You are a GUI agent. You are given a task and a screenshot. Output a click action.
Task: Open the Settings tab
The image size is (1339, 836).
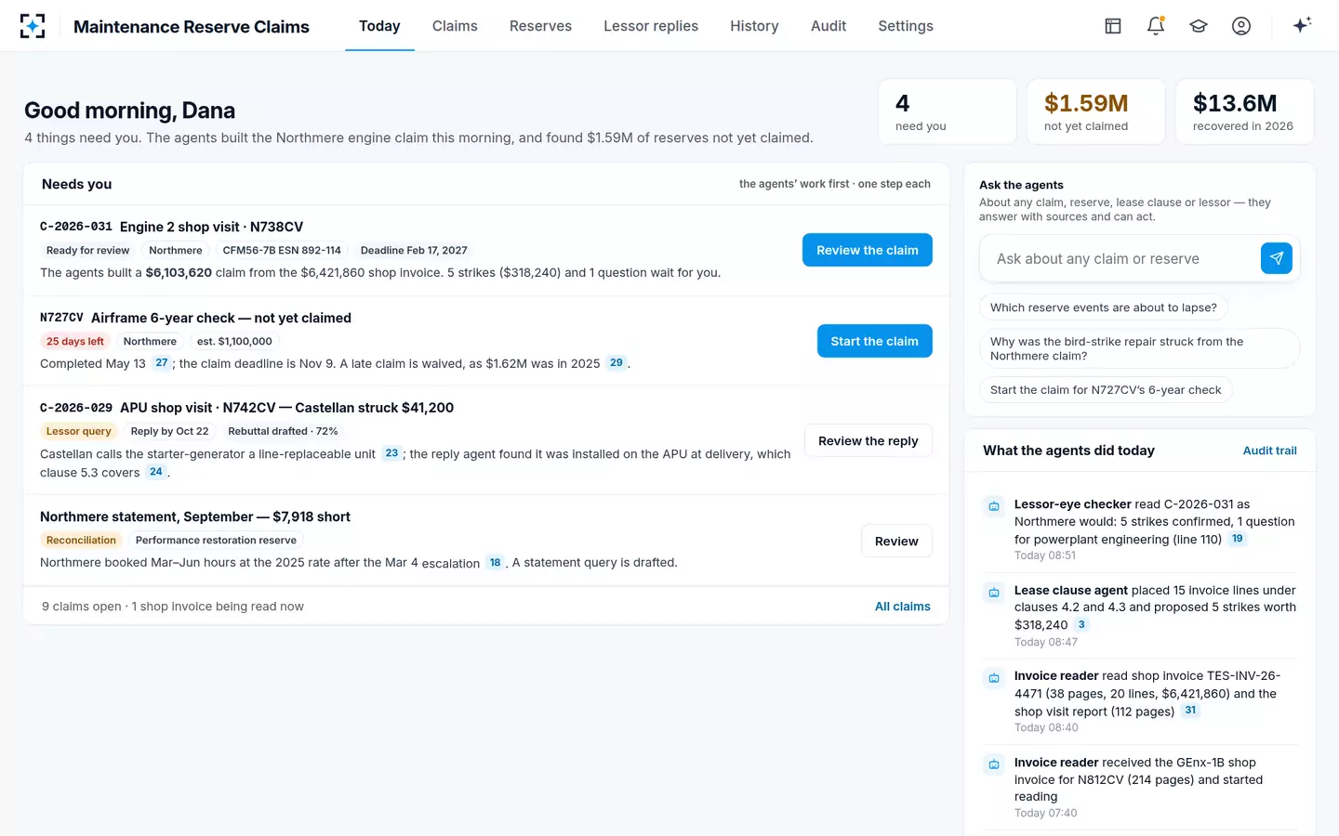click(906, 26)
